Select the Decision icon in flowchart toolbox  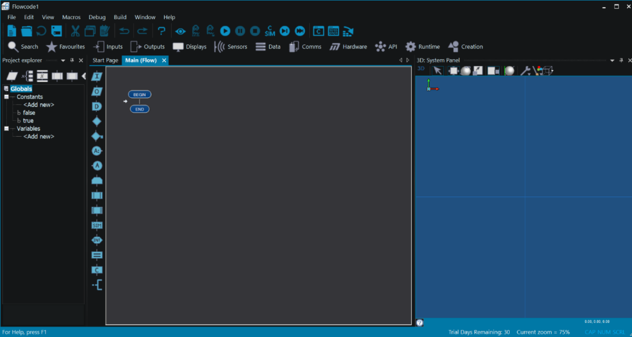(x=96, y=121)
